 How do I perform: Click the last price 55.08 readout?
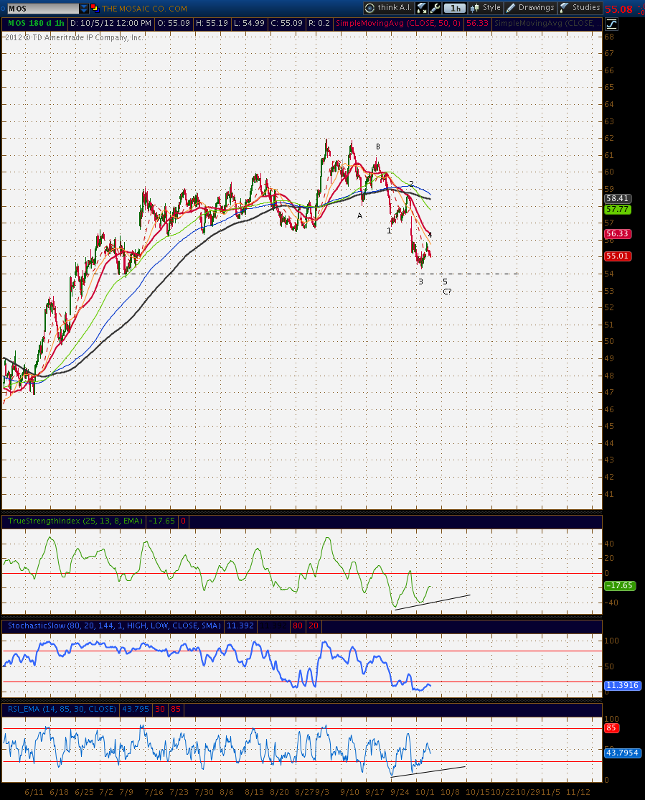(x=618, y=9)
